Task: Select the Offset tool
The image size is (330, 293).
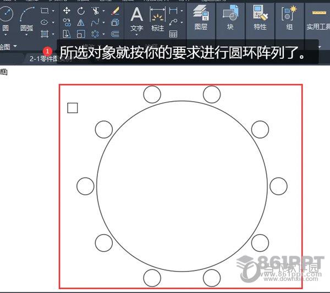Action: click(114, 34)
